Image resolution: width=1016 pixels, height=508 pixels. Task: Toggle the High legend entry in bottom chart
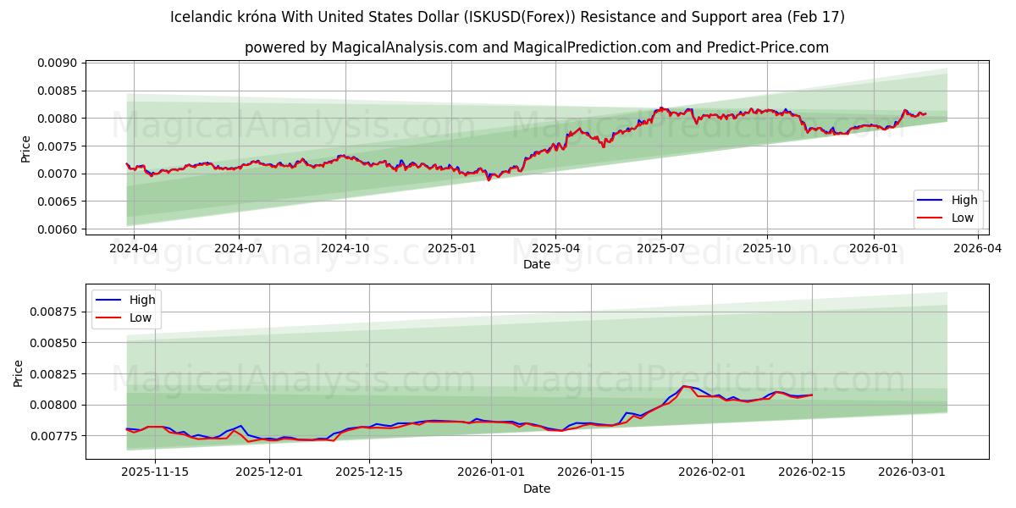click(x=144, y=299)
